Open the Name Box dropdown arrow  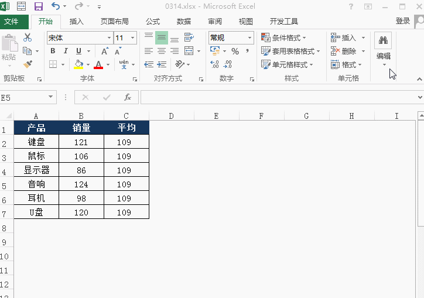click(50, 97)
